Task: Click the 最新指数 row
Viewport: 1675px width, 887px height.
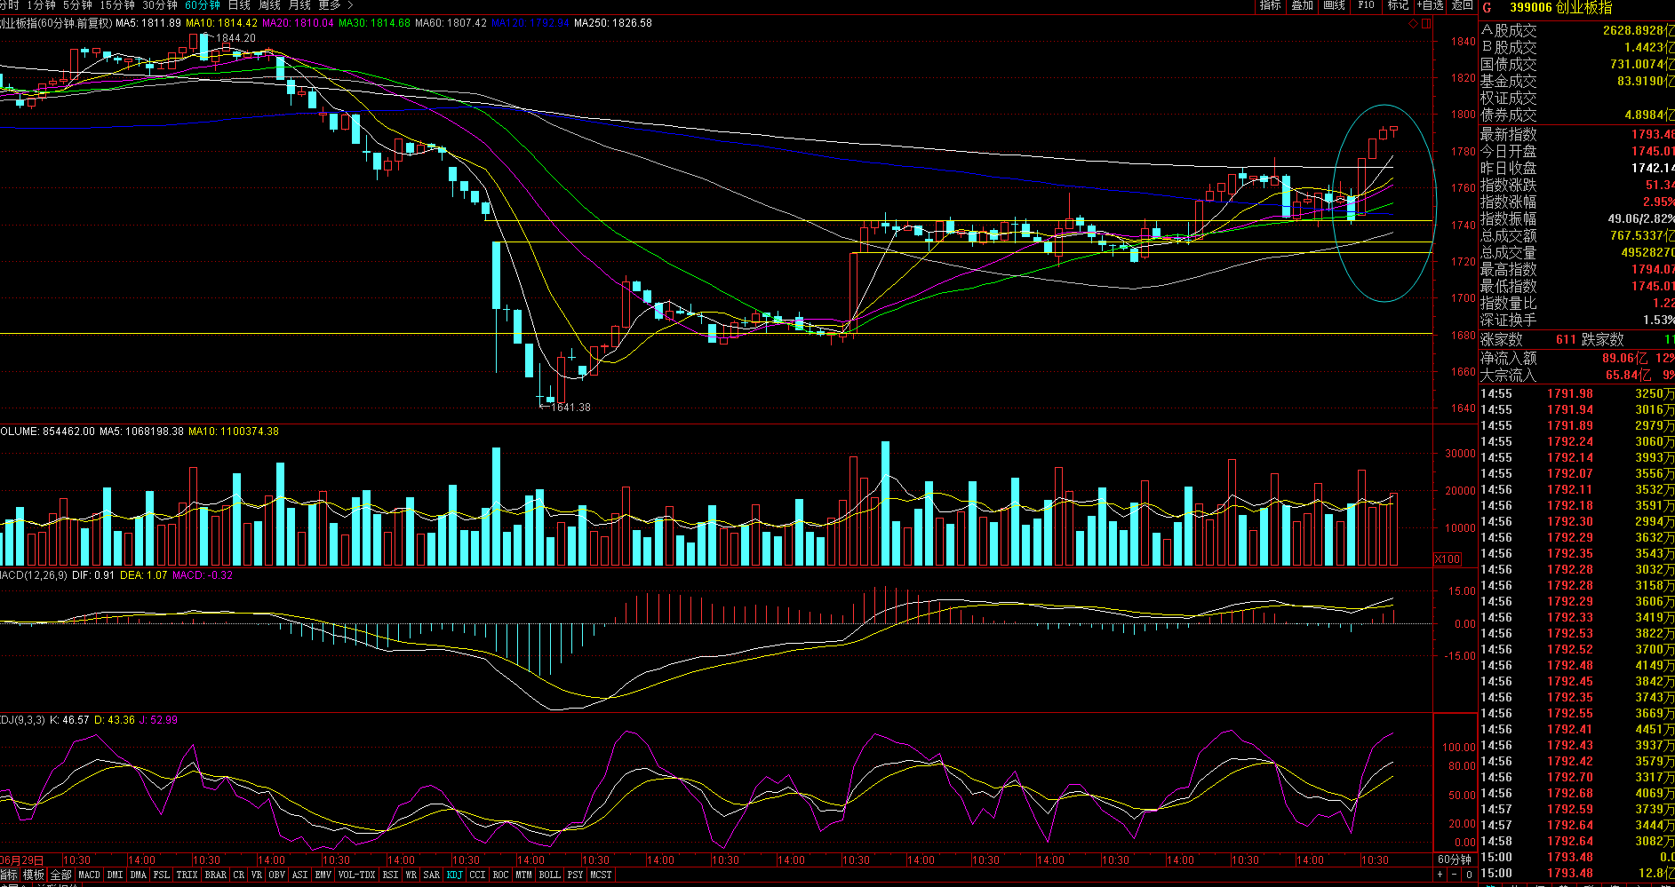Action: 1576,134
